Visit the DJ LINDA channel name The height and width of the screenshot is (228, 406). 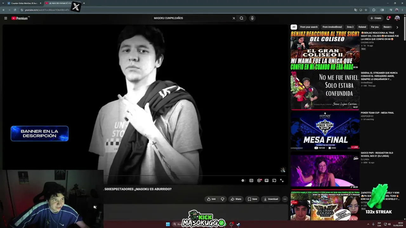coord(365,159)
